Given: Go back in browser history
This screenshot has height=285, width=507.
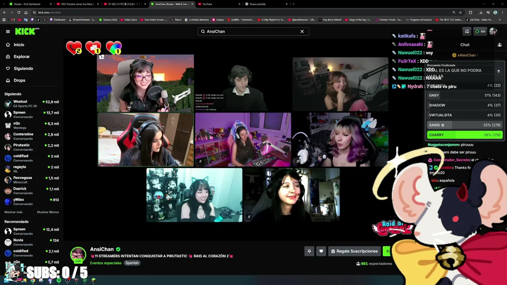Looking at the screenshot, I should pyautogui.click(x=5, y=12).
